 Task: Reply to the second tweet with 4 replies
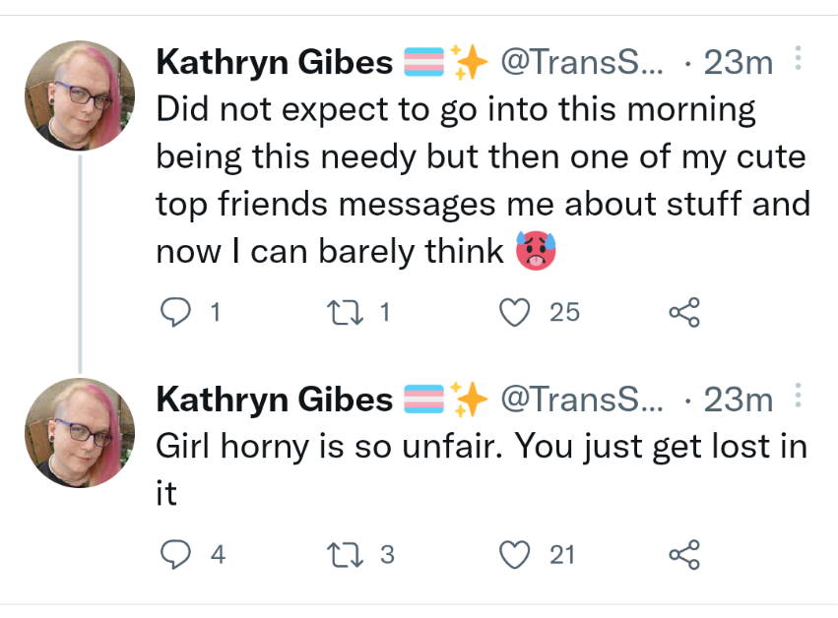[176, 554]
